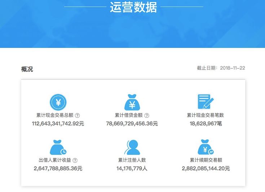Click the 累计现金交易笔数 label

click(206, 115)
